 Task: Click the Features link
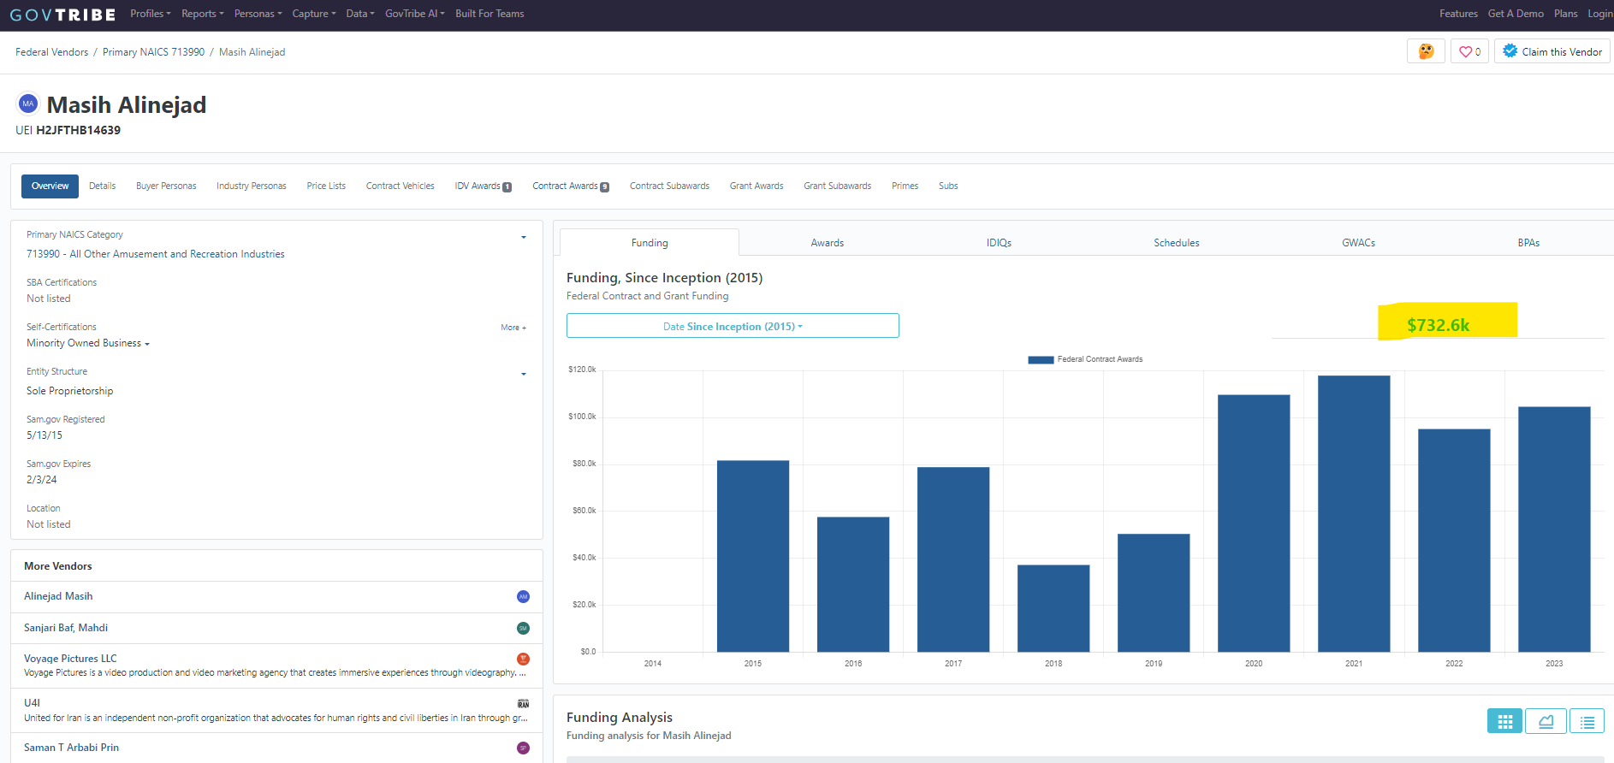1458,14
